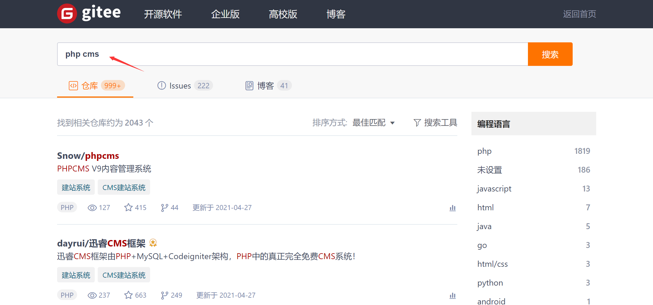Open the chart icon for Snow/phpcms
Viewport: 653px width, 305px height.
pos(453,208)
